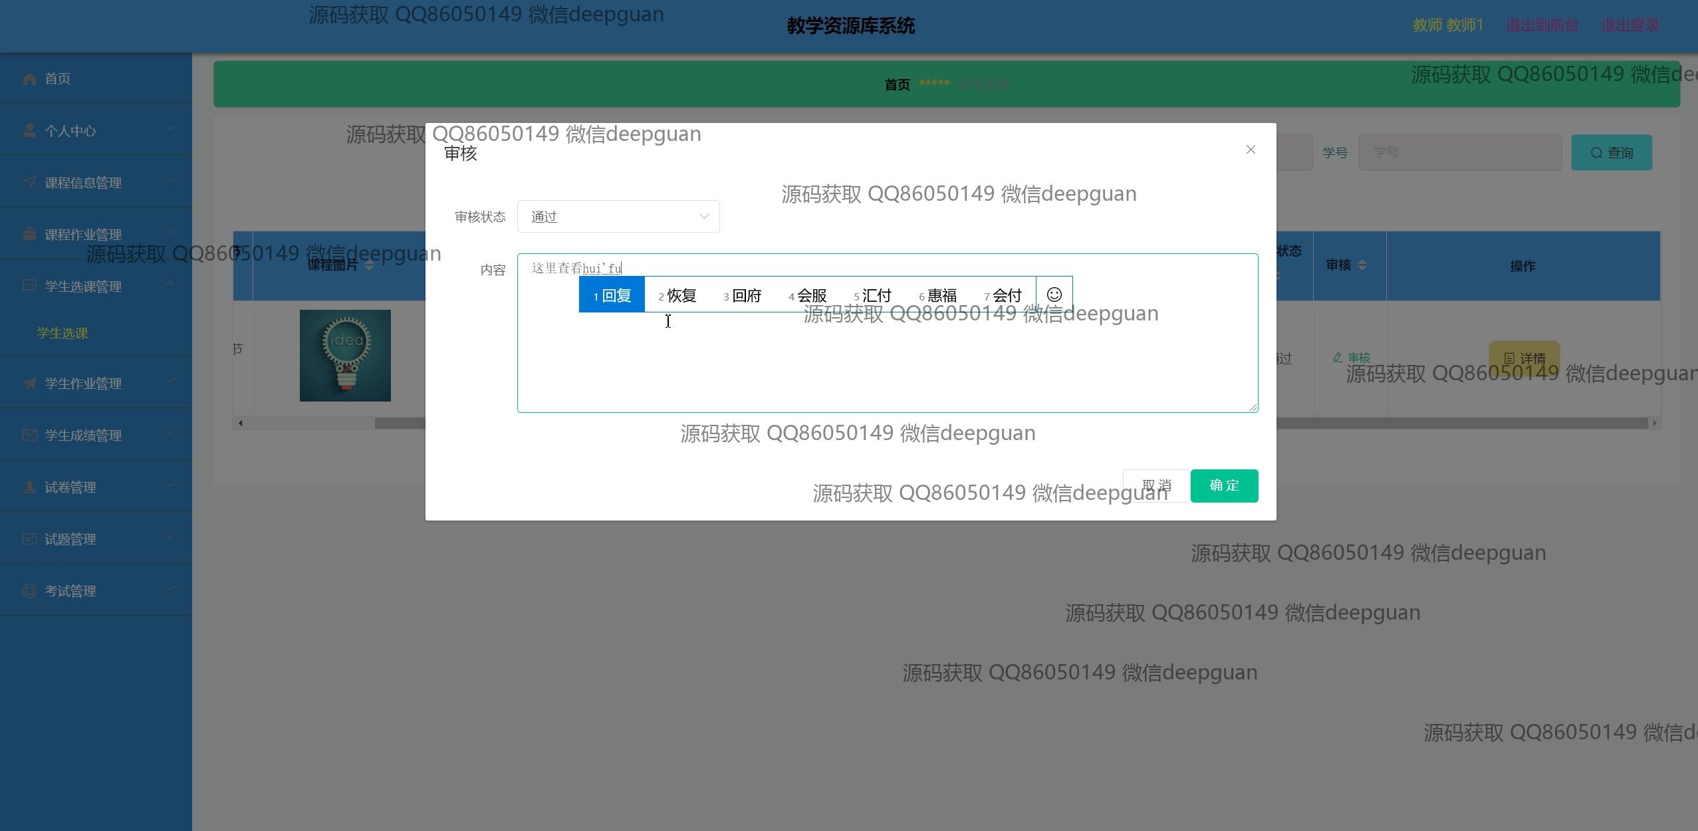Click the envelope icon for 学生成绩管理

(29, 435)
